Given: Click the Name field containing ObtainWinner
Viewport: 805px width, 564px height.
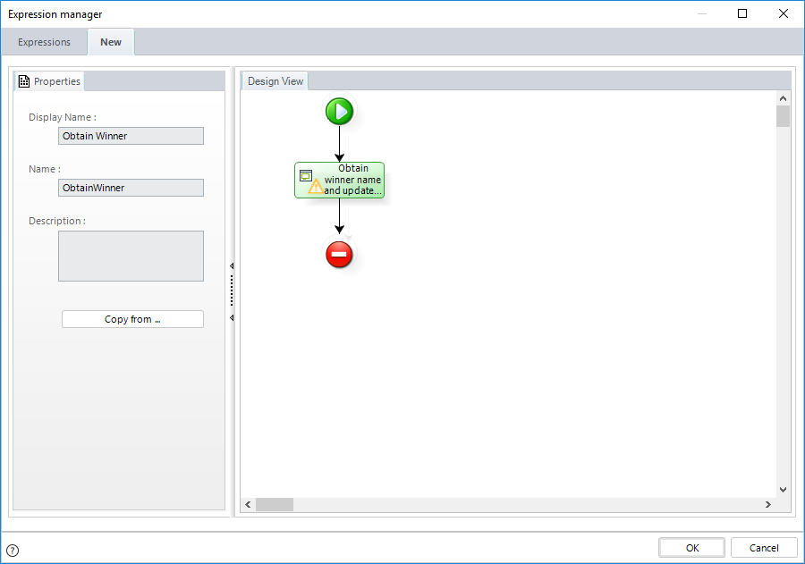Looking at the screenshot, I should (131, 188).
